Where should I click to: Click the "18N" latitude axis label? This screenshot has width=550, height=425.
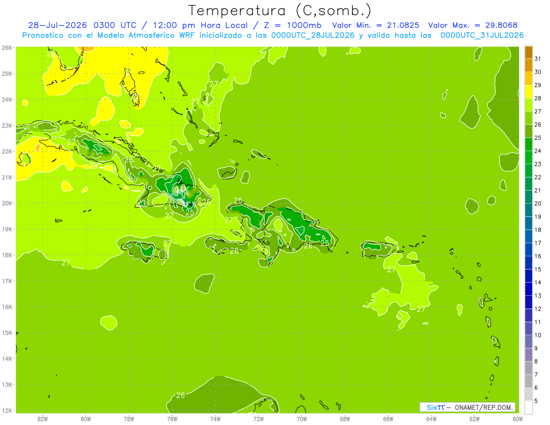[7, 254]
